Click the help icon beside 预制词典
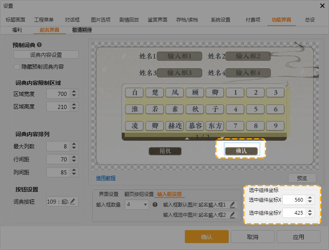The height and width of the screenshot is (250, 329). (x=39, y=45)
